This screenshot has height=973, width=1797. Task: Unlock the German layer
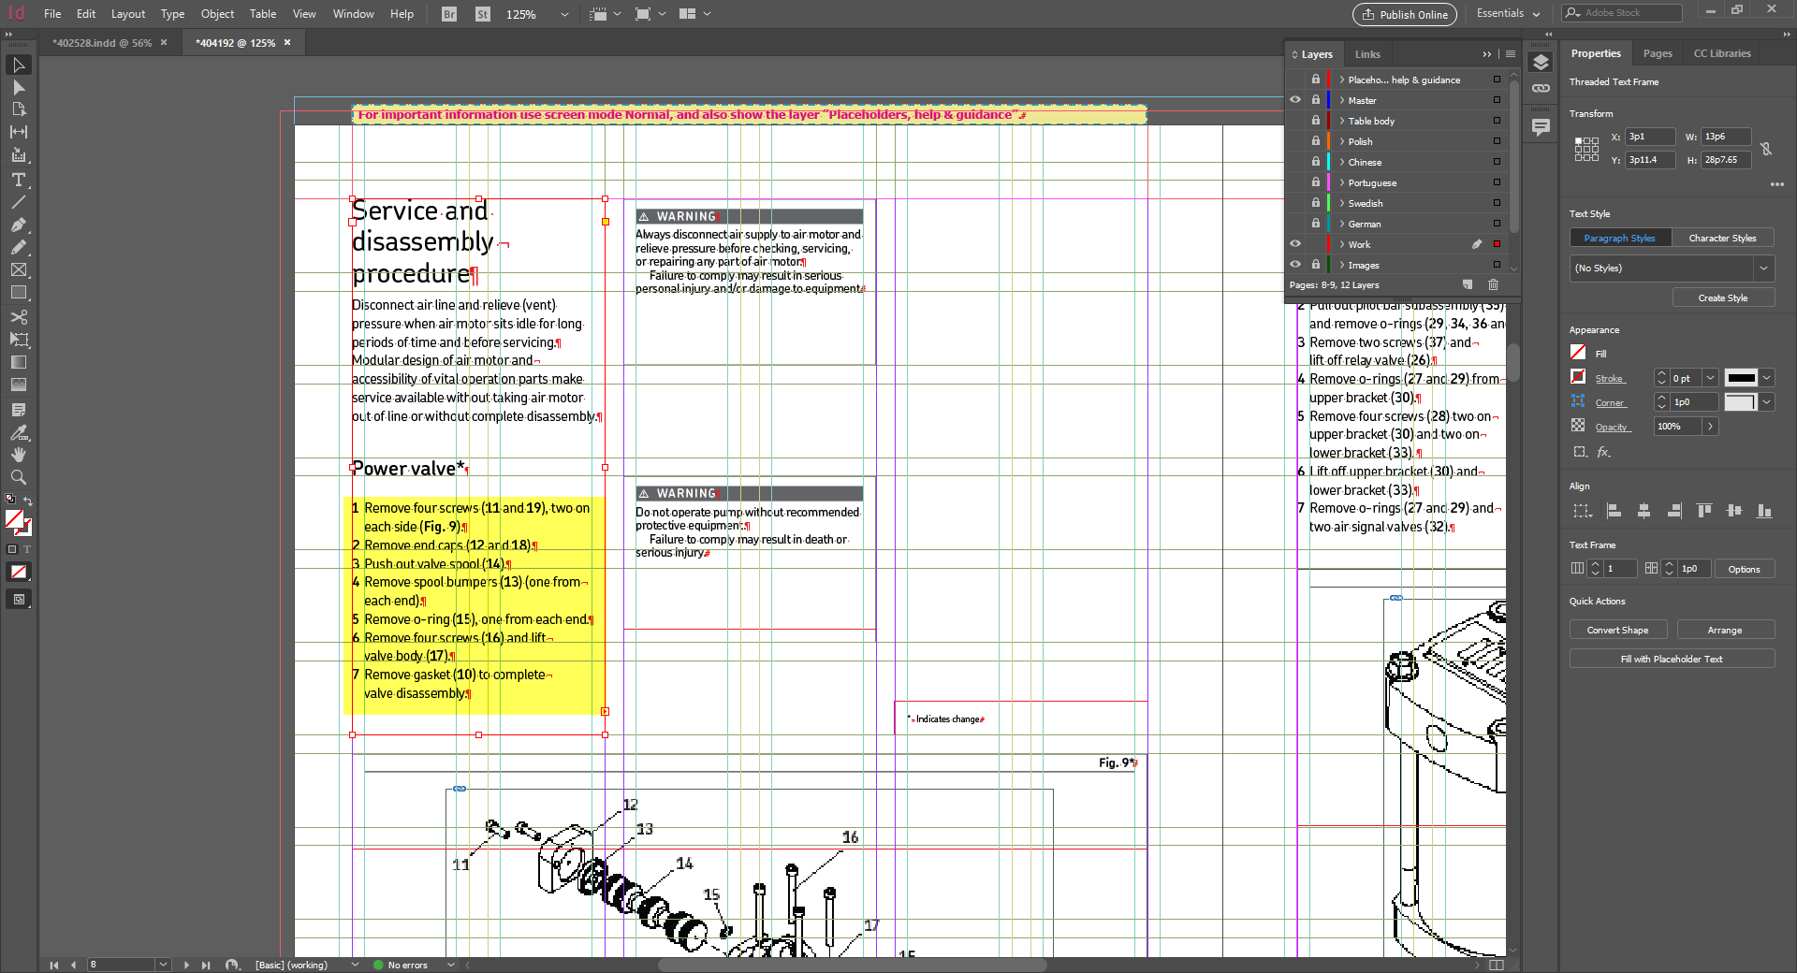click(1316, 224)
